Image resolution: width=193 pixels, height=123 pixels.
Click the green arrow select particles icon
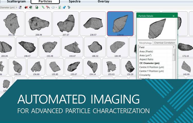[x=43, y=7]
